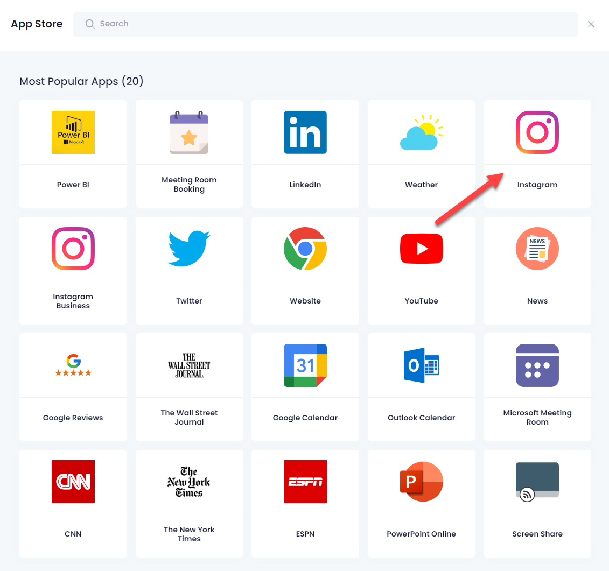This screenshot has width=609, height=571.
Task: Open the Outlook Calendar icon
Action: [x=422, y=365]
